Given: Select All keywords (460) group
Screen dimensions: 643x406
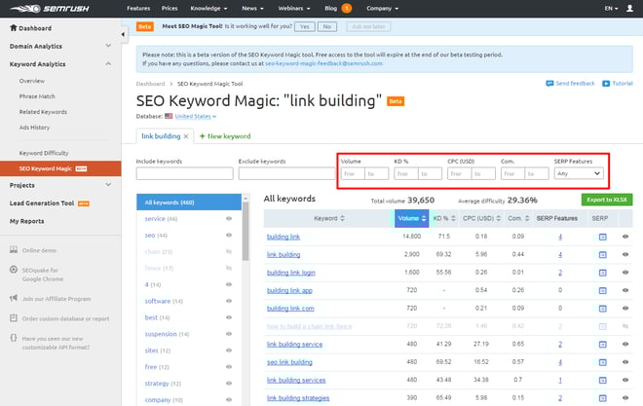Looking at the screenshot, I should 189,203.
